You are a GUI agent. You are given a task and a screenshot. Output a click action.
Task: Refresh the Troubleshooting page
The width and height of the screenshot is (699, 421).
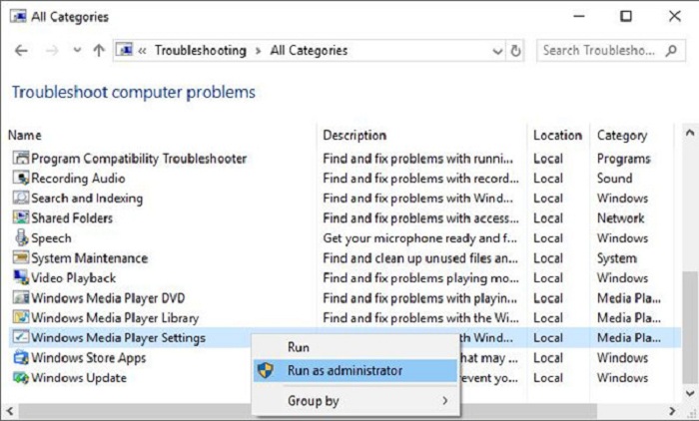[x=515, y=50]
